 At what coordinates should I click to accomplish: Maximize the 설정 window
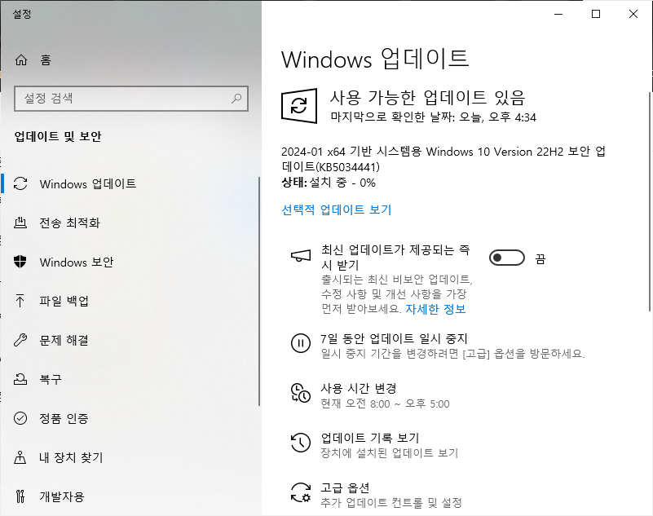pos(596,14)
